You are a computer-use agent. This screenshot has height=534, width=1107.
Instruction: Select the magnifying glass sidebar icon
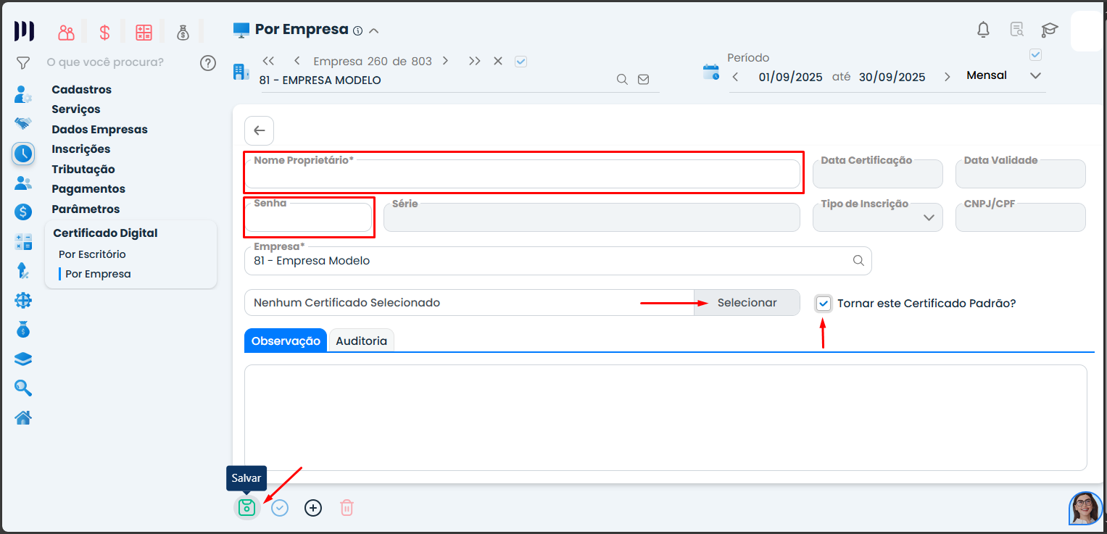pyautogui.click(x=23, y=388)
